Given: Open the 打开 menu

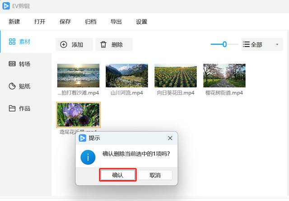Looking at the screenshot, I should tap(40, 22).
